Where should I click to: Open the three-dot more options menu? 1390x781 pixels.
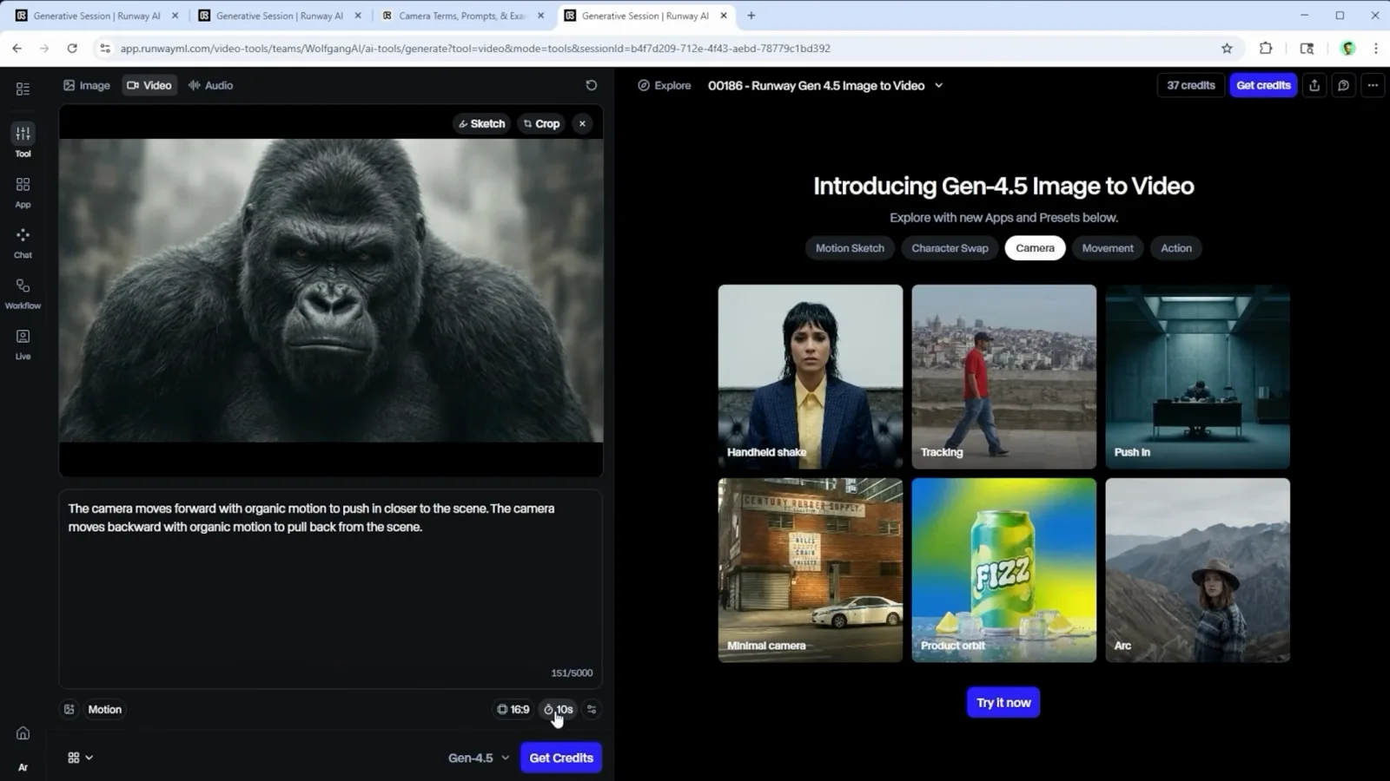[1373, 85]
